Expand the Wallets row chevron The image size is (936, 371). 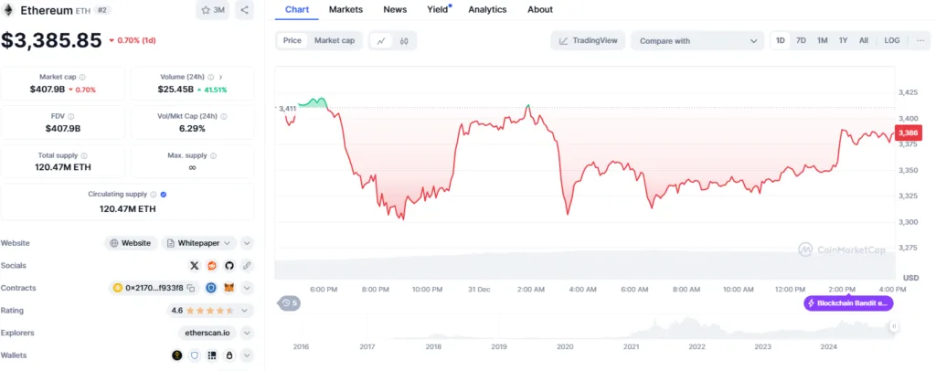tap(247, 355)
